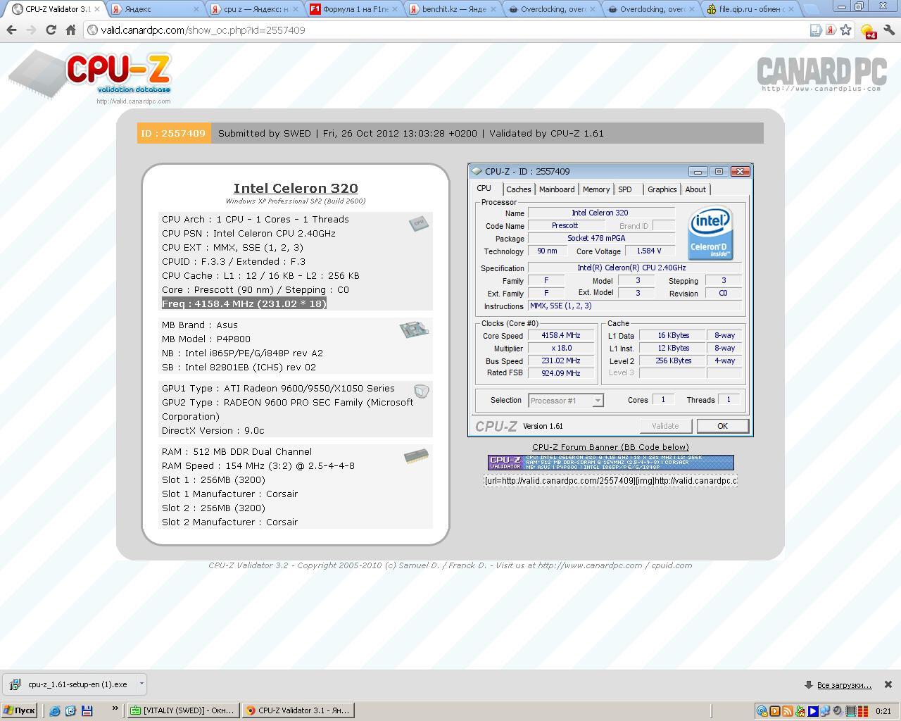
Task: Launch Internet Explorer from quick launch
Action: 55,710
